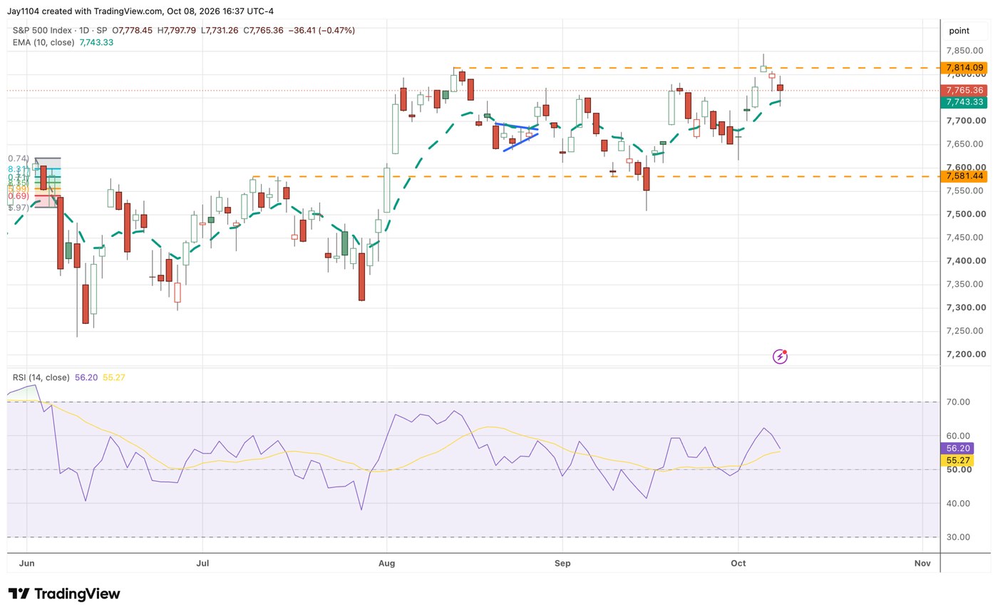Click the 7,500.00 price axis label
The height and width of the screenshot is (615, 998).
966,215
